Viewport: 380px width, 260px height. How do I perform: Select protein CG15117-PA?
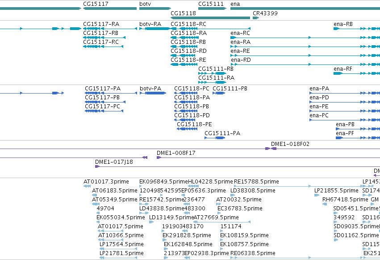(x=103, y=89)
